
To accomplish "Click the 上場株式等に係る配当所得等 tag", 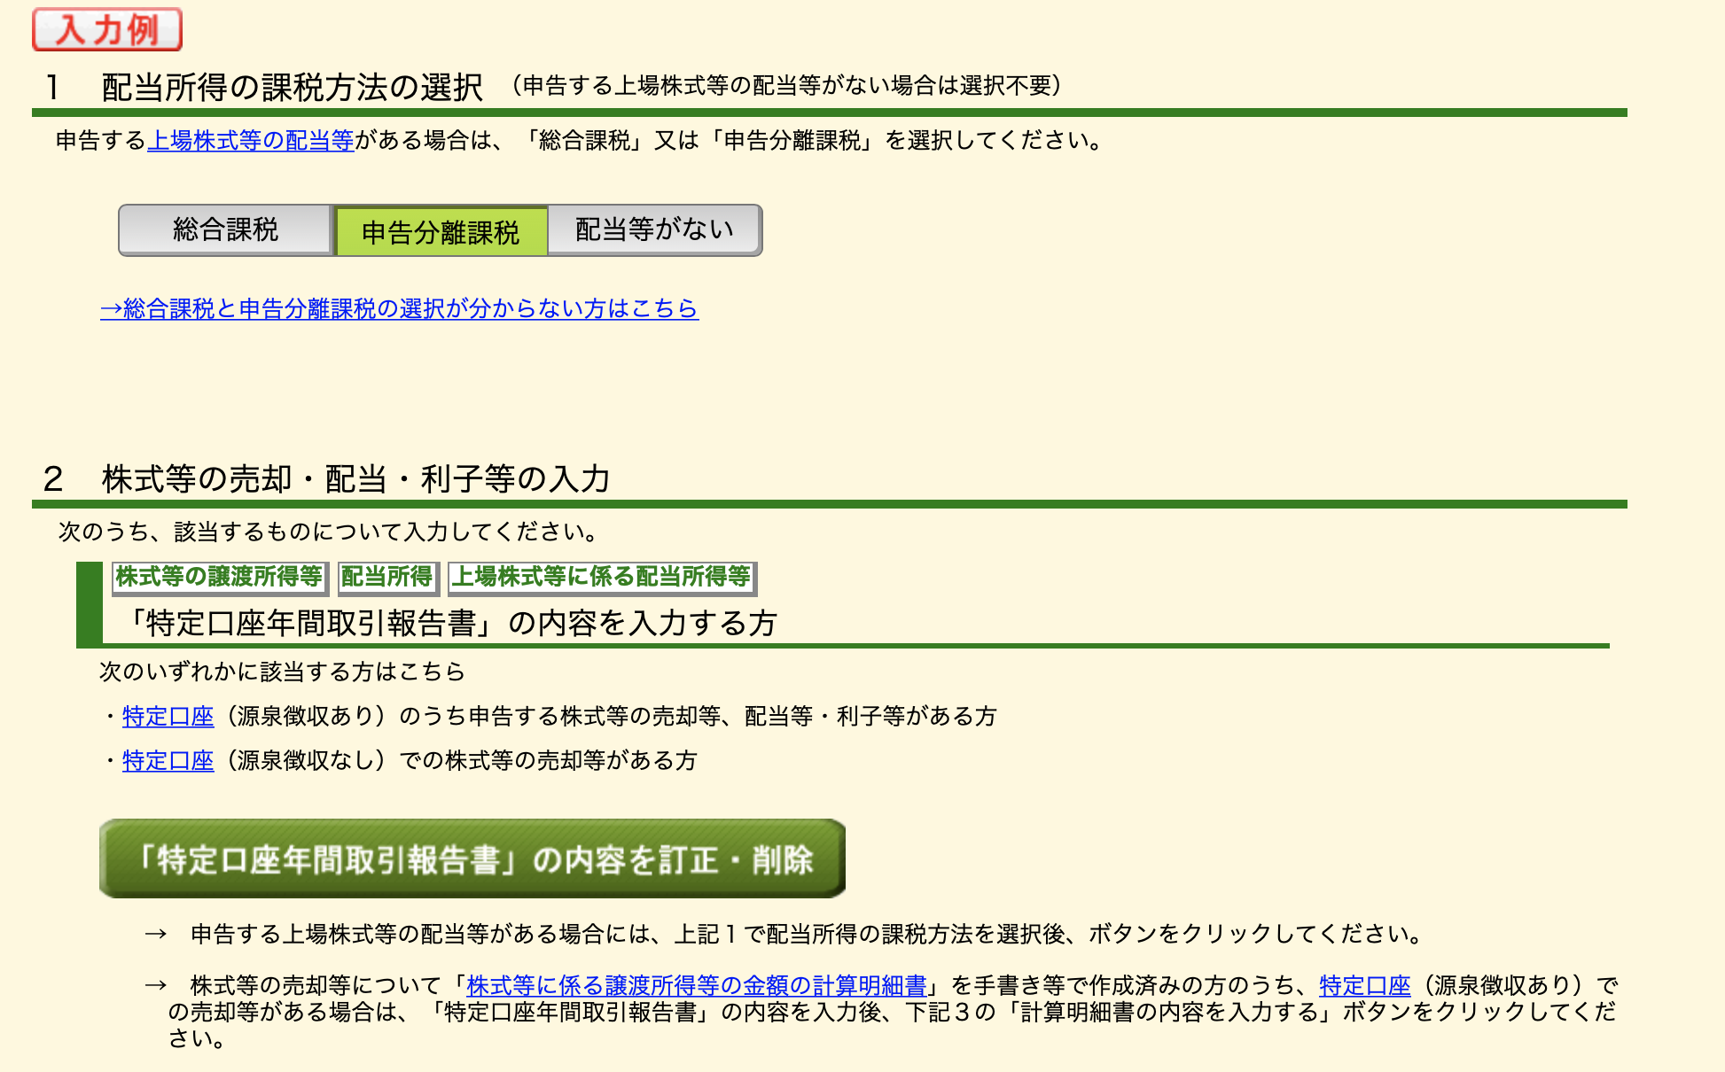I will pyautogui.click(x=602, y=578).
